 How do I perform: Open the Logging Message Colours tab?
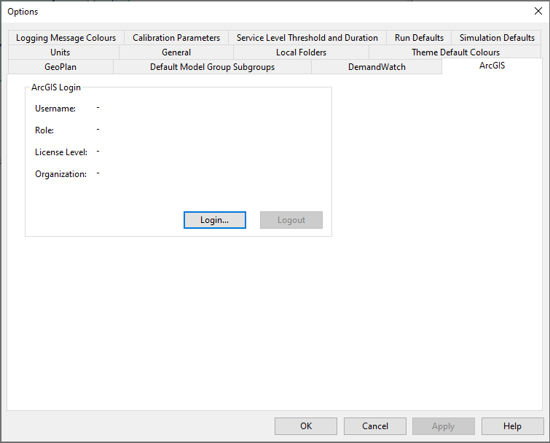[x=66, y=38]
